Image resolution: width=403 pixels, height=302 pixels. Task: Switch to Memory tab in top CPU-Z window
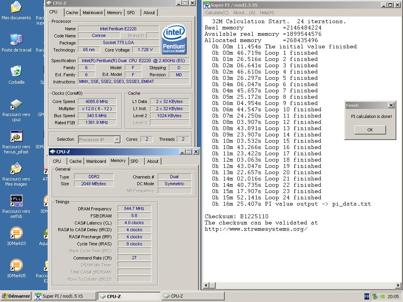coord(115,13)
